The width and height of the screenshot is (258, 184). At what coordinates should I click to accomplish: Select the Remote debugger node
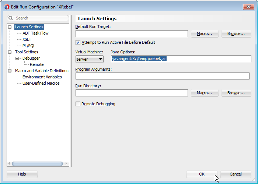(x=37, y=64)
